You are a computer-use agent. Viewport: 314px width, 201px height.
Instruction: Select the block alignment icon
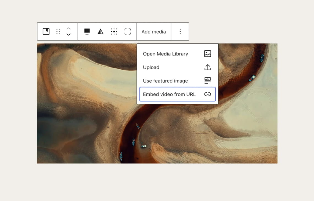(x=87, y=31)
